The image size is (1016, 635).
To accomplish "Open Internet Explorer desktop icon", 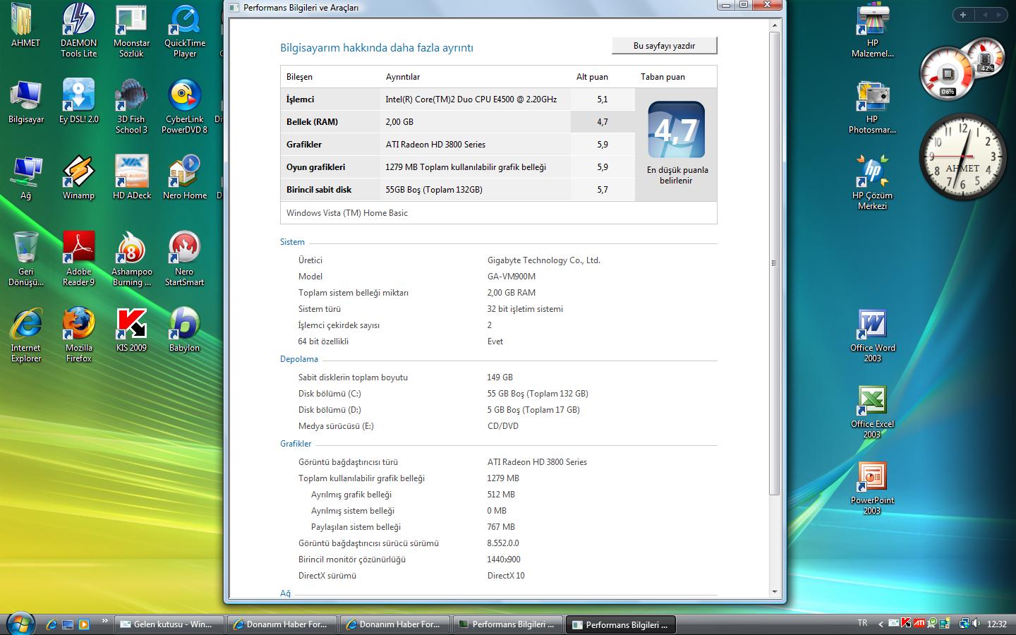I will 26,334.
